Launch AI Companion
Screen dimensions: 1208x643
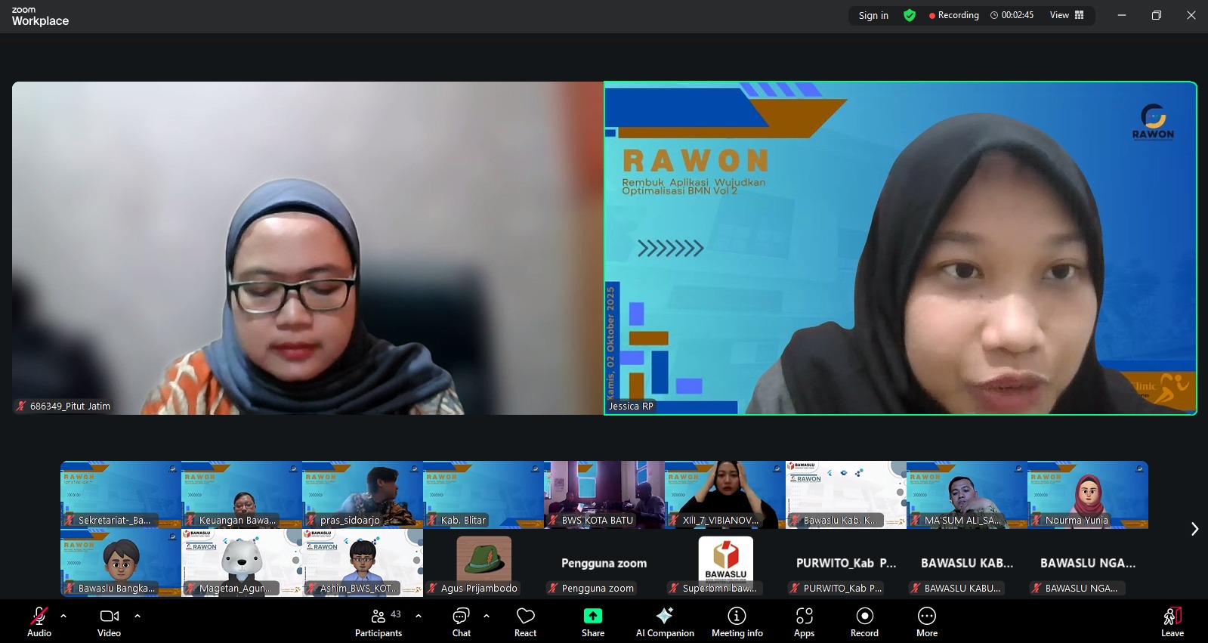(x=665, y=622)
